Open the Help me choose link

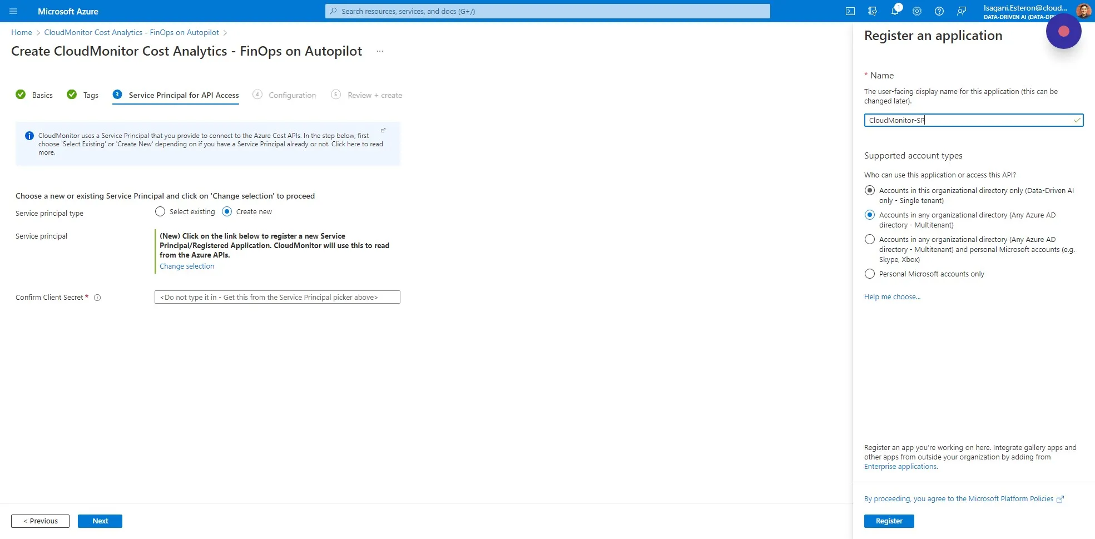892,297
